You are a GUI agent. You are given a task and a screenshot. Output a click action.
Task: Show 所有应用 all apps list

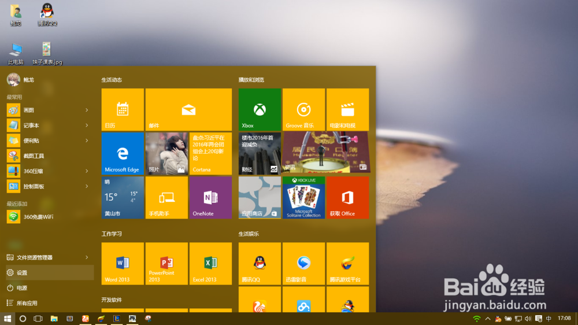pyautogui.click(x=50, y=303)
